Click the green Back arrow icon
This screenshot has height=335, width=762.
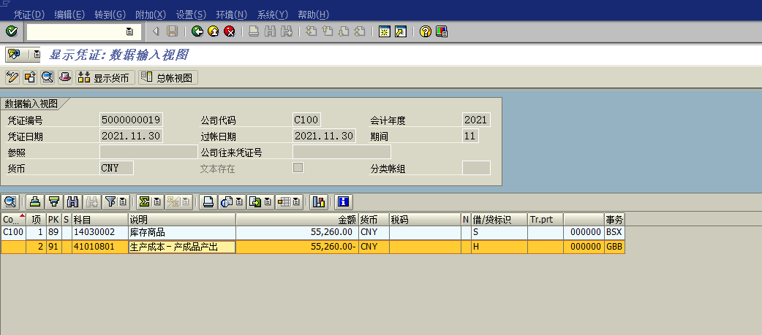pos(197,31)
